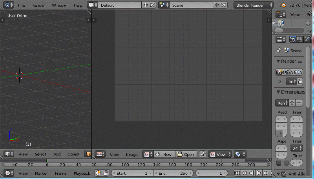Open the Render presets dropdown

[282, 103]
